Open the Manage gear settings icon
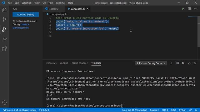Image resolution: width=200 pixels, height=112 pixels. click(x=4, y=102)
